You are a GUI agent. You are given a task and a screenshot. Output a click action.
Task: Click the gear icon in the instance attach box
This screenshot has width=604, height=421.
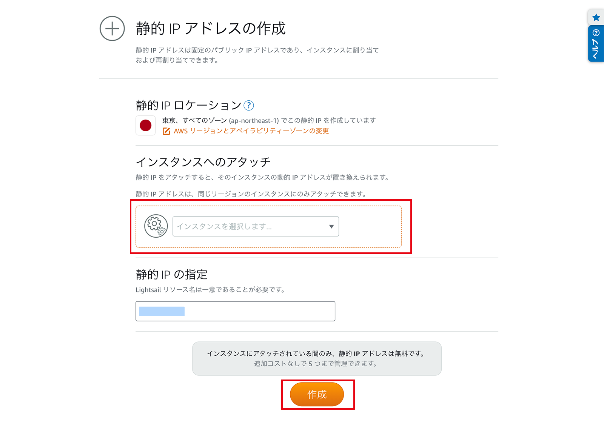click(x=156, y=226)
